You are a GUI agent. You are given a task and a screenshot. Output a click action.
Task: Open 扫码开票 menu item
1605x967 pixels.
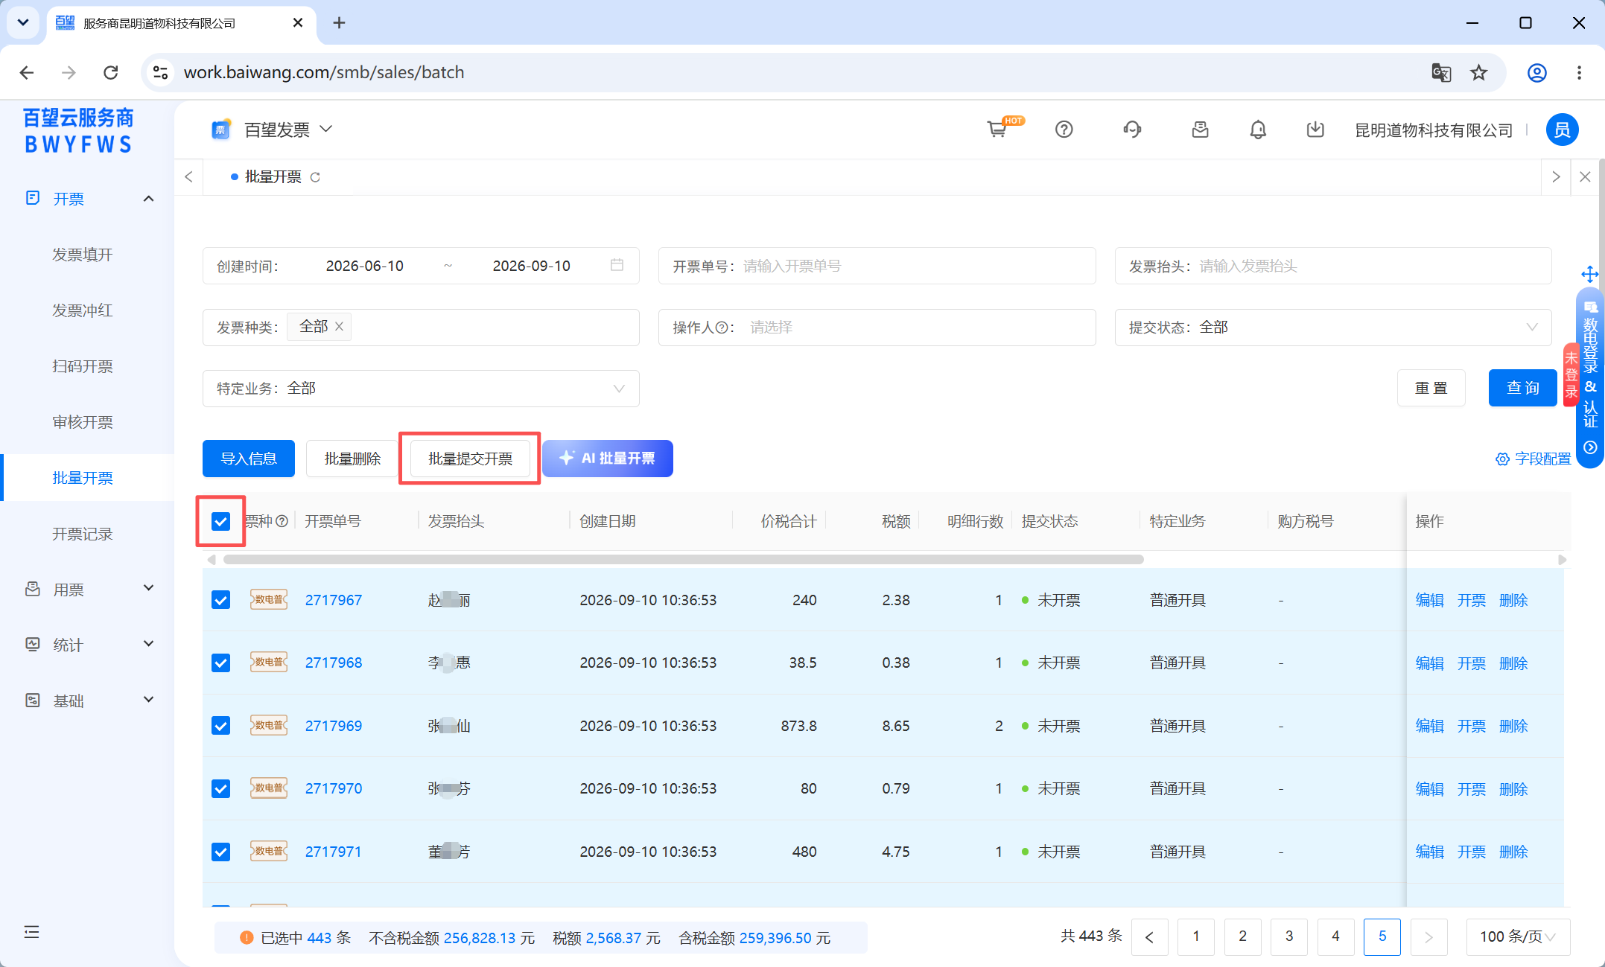pos(83,366)
